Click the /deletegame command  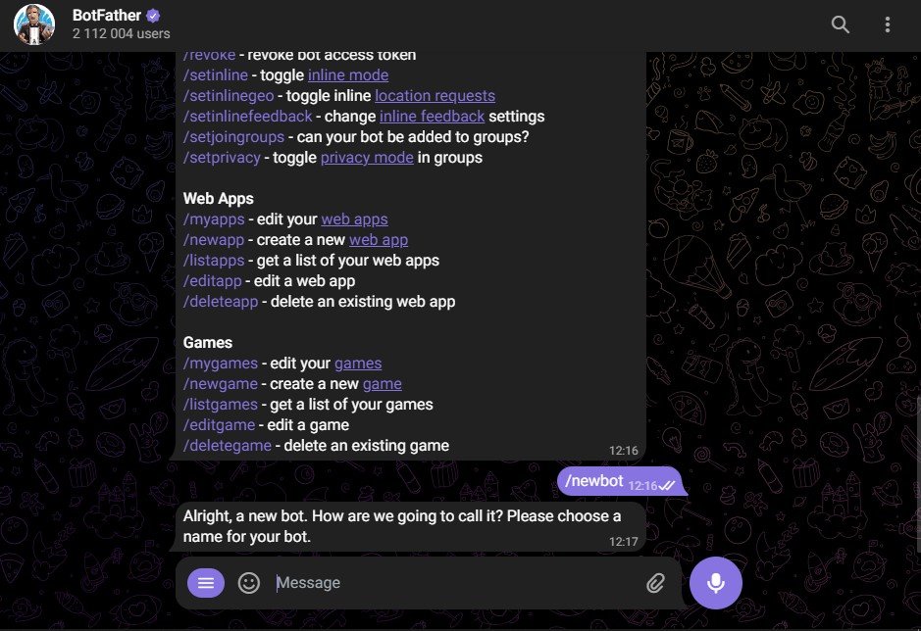[228, 446]
